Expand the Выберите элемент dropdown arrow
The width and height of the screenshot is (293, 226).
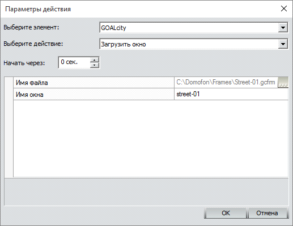(x=283, y=28)
